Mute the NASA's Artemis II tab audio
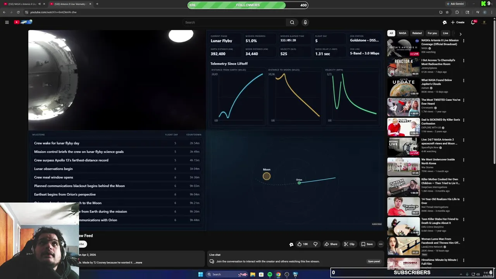496x279 pixels. coord(39,4)
